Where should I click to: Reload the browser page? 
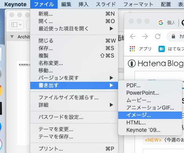[158, 36]
